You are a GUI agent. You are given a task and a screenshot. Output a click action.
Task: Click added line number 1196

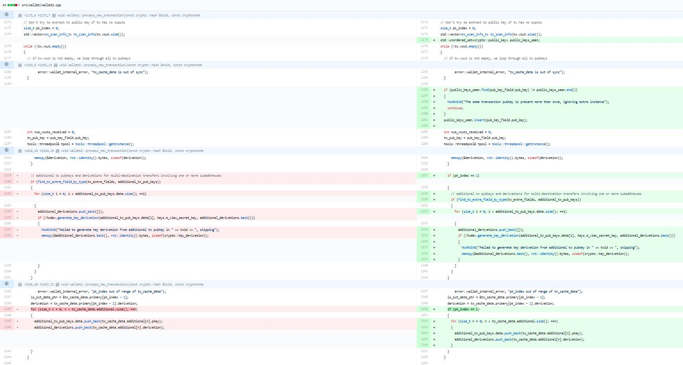pos(424,90)
